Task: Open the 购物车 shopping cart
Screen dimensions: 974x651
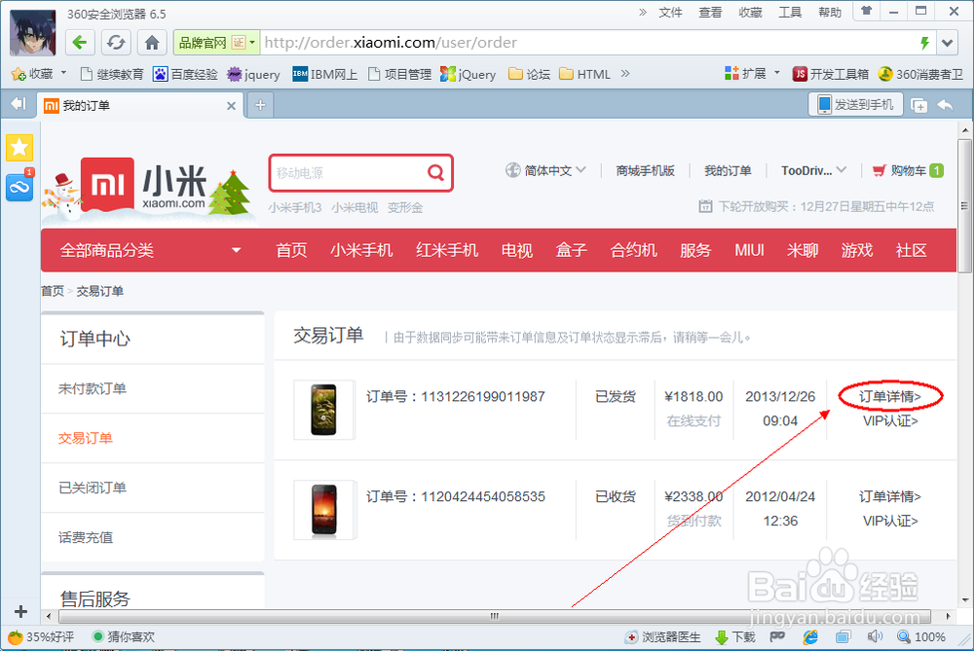Action: click(x=908, y=170)
